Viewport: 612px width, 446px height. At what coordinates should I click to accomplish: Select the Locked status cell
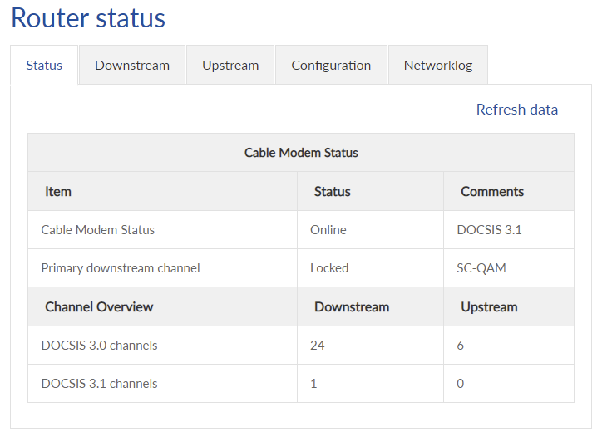(329, 268)
